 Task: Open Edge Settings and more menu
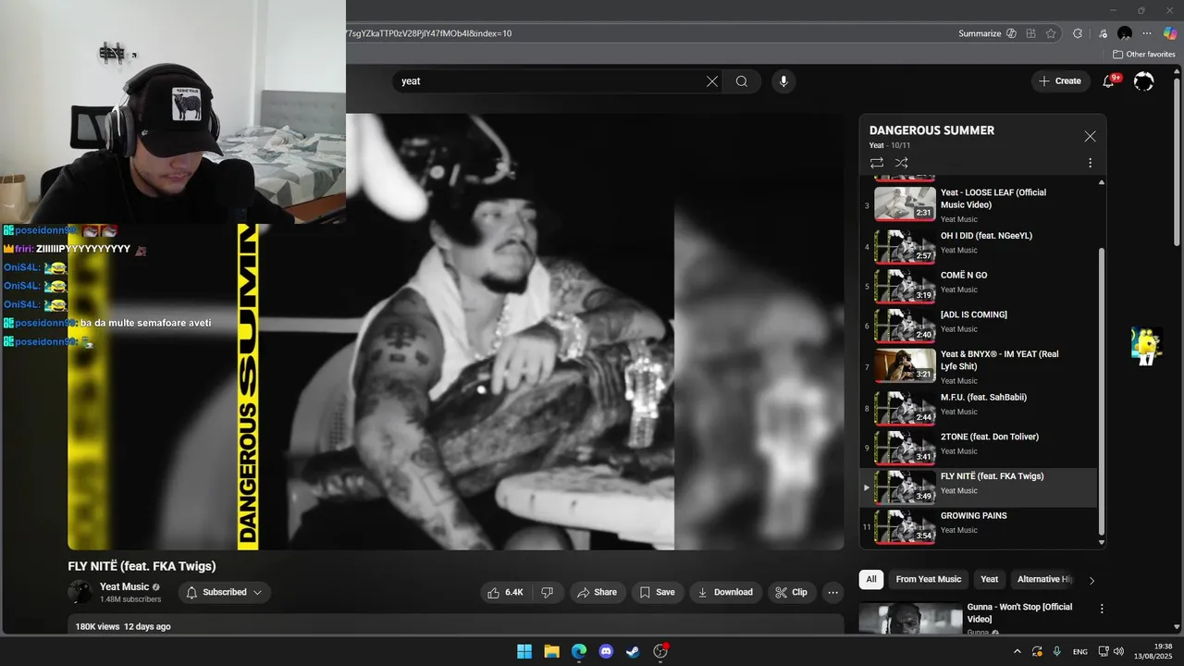(x=1148, y=33)
